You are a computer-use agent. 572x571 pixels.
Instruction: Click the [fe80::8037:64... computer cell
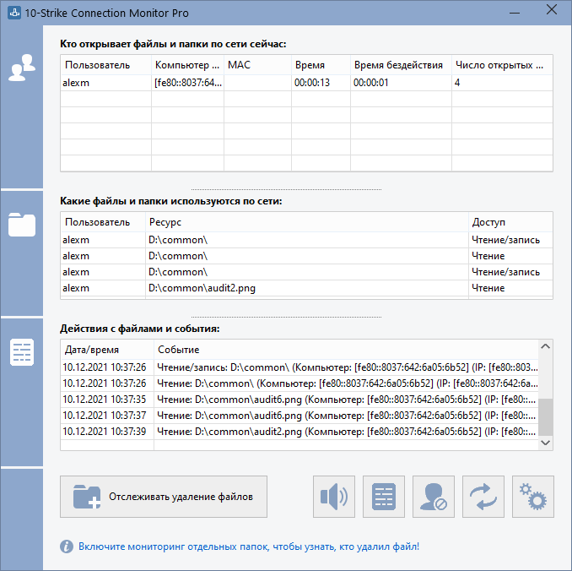click(x=187, y=83)
